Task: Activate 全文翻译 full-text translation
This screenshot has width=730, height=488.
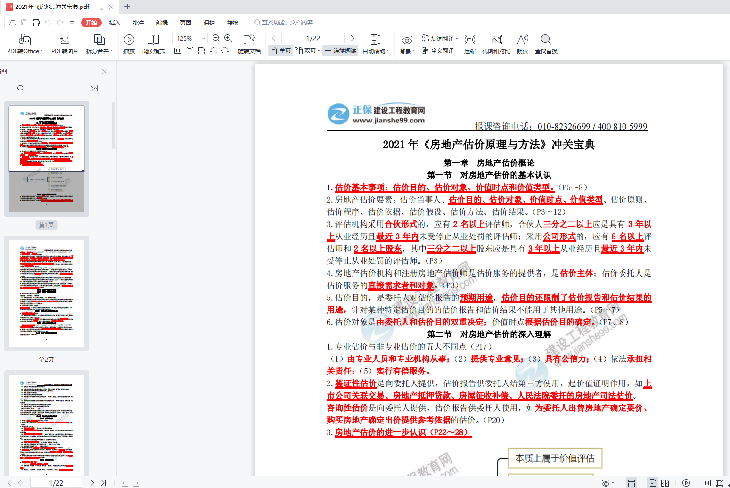Action: pyautogui.click(x=438, y=50)
